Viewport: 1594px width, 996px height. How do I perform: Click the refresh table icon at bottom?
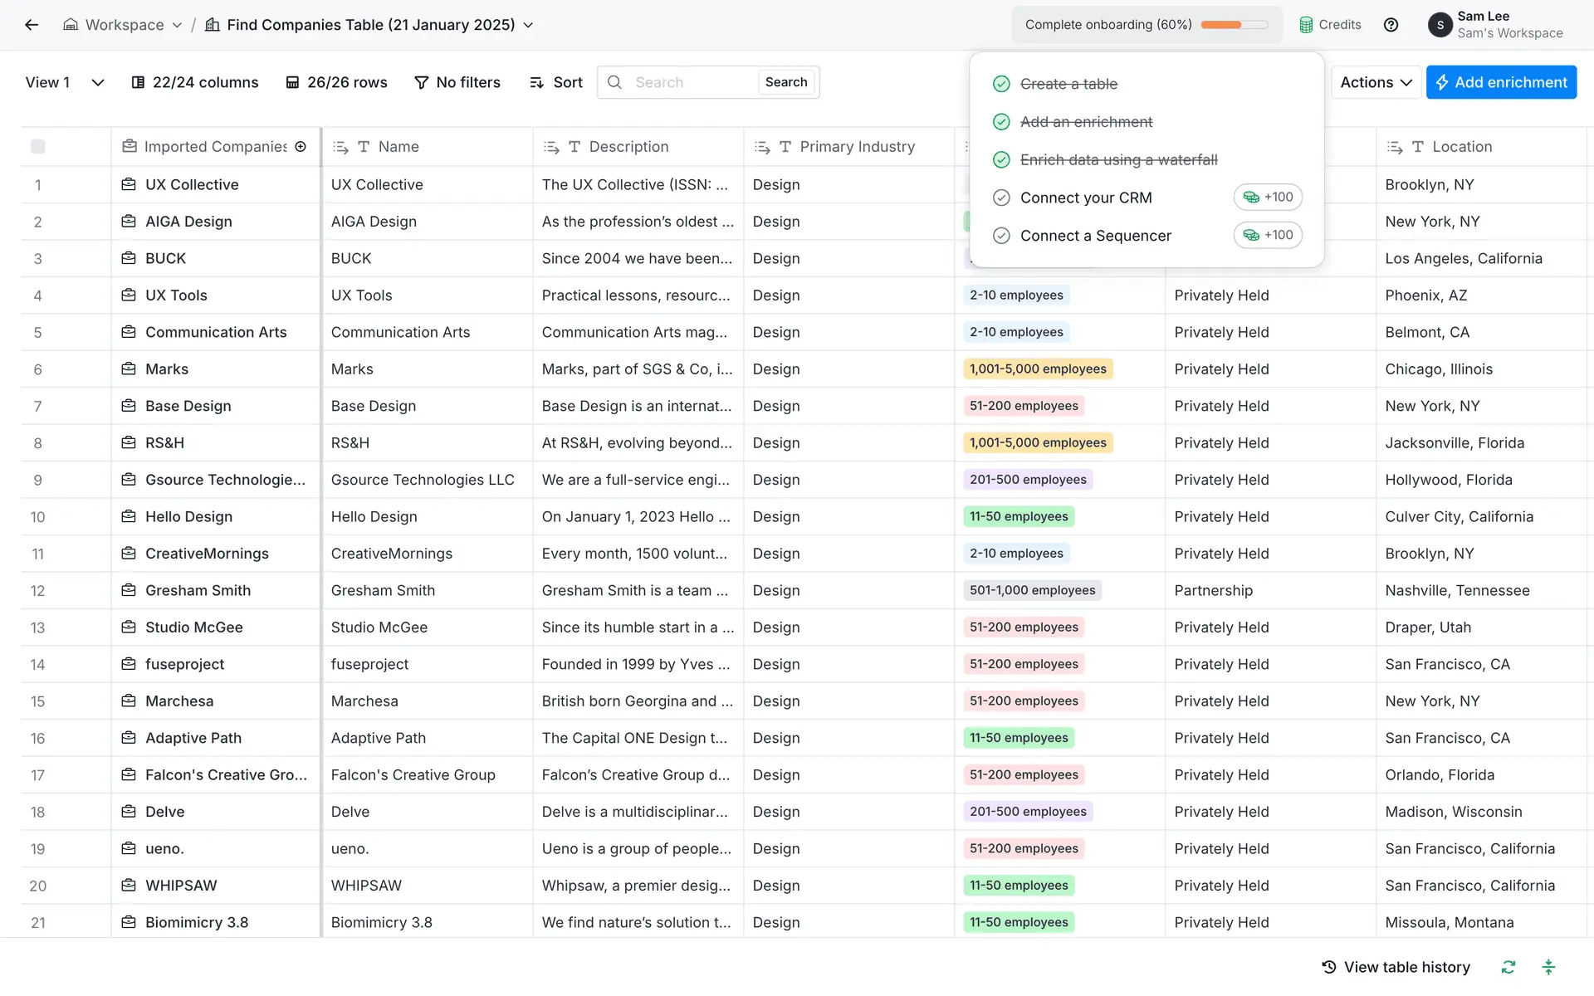[x=1508, y=967]
